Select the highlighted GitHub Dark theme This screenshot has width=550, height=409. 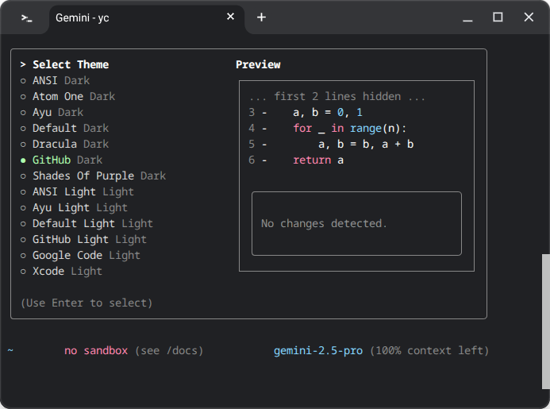click(61, 160)
